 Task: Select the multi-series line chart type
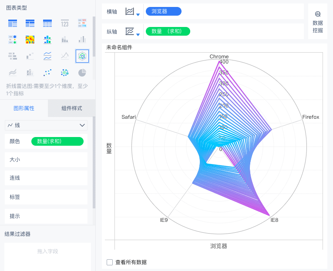pos(65,56)
